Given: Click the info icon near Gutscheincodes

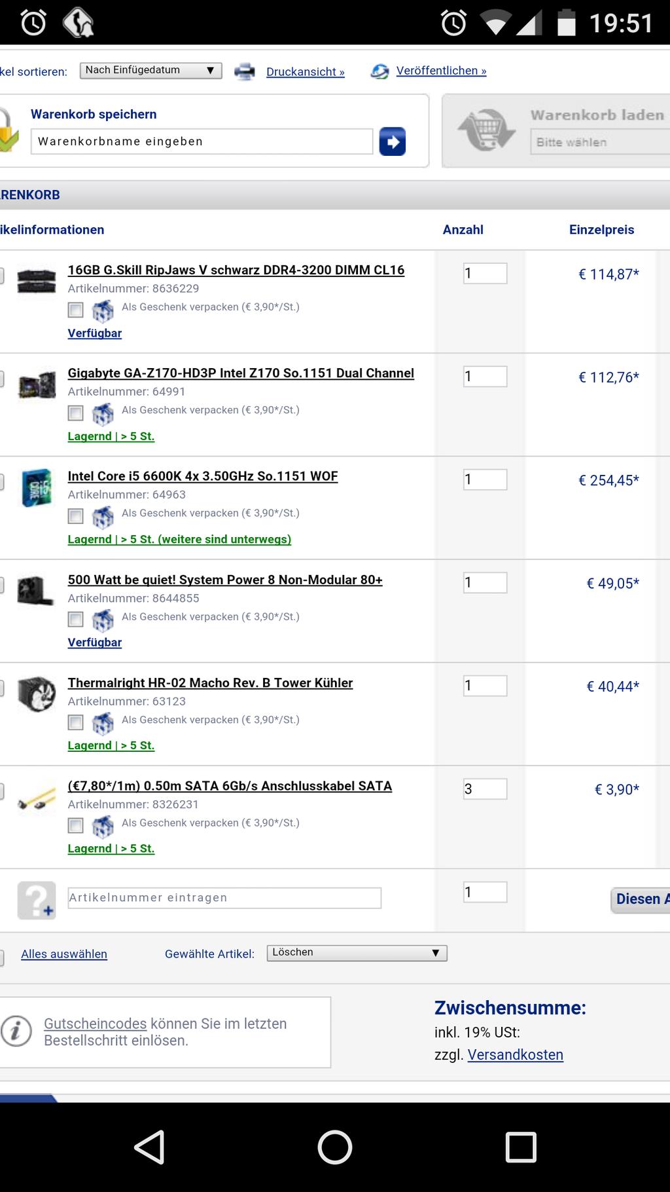Looking at the screenshot, I should pyautogui.click(x=16, y=1032).
